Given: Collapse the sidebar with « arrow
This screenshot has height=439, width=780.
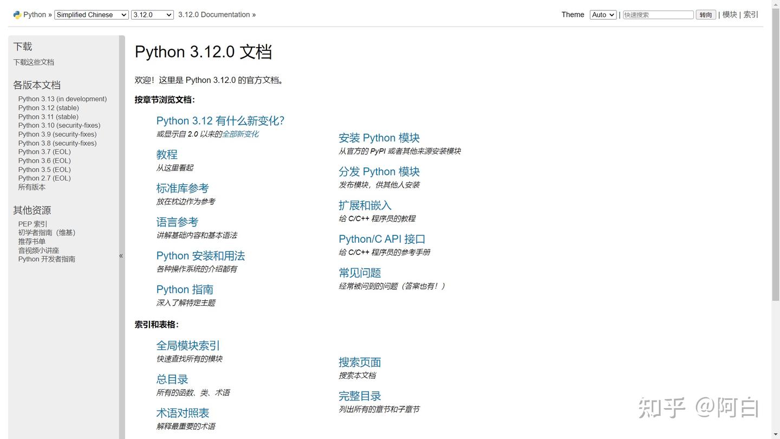Looking at the screenshot, I should click(x=121, y=255).
